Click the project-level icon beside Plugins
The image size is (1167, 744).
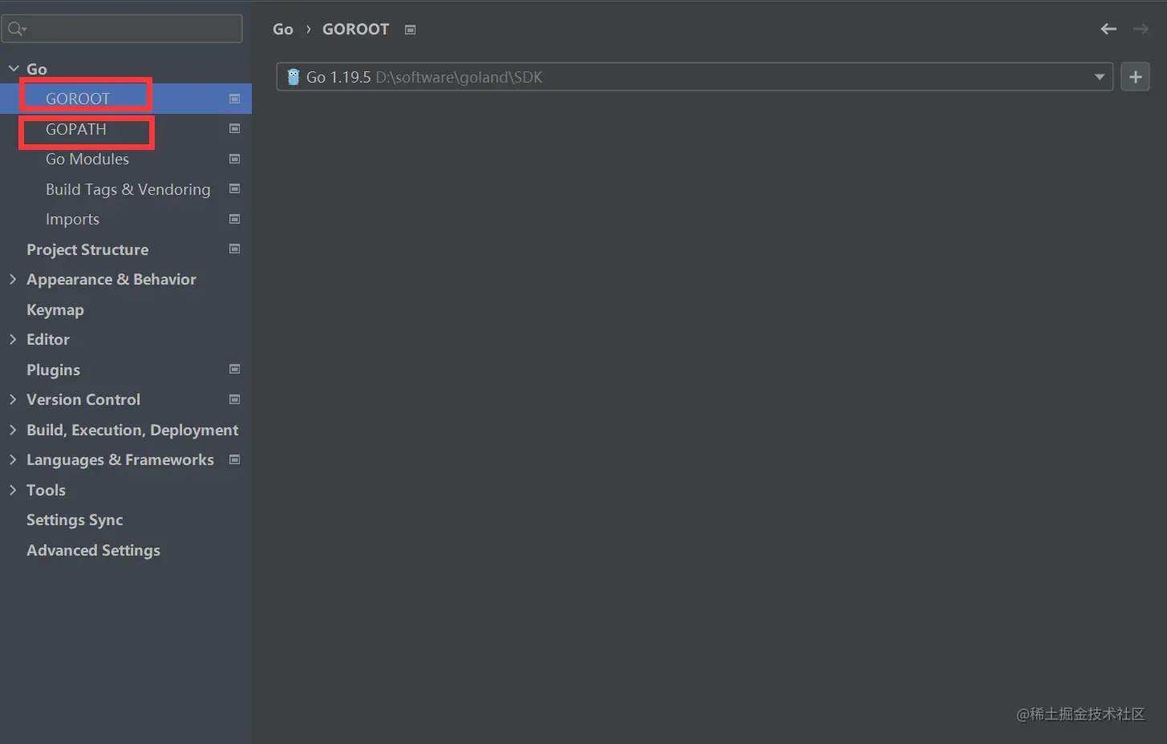[x=235, y=369]
